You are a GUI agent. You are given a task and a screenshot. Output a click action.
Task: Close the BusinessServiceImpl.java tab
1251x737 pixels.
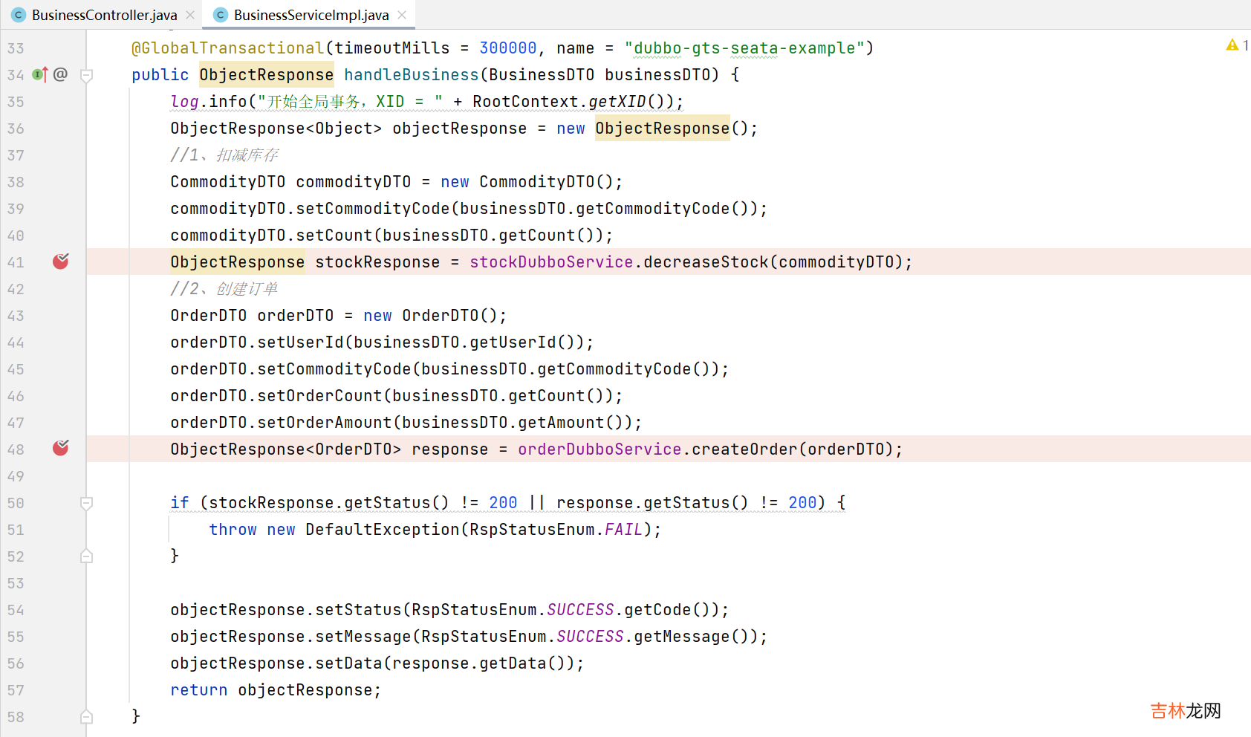[x=402, y=15]
